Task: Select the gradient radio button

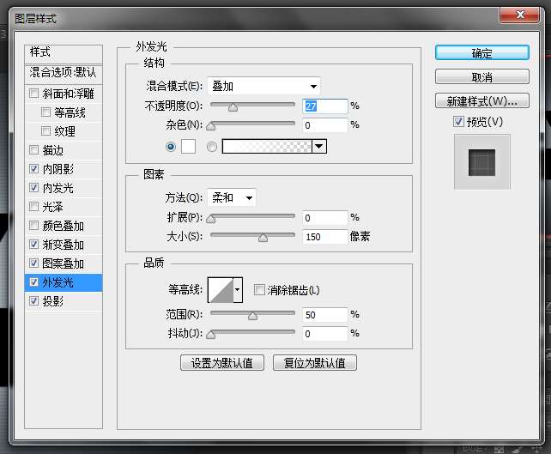Action: click(212, 147)
